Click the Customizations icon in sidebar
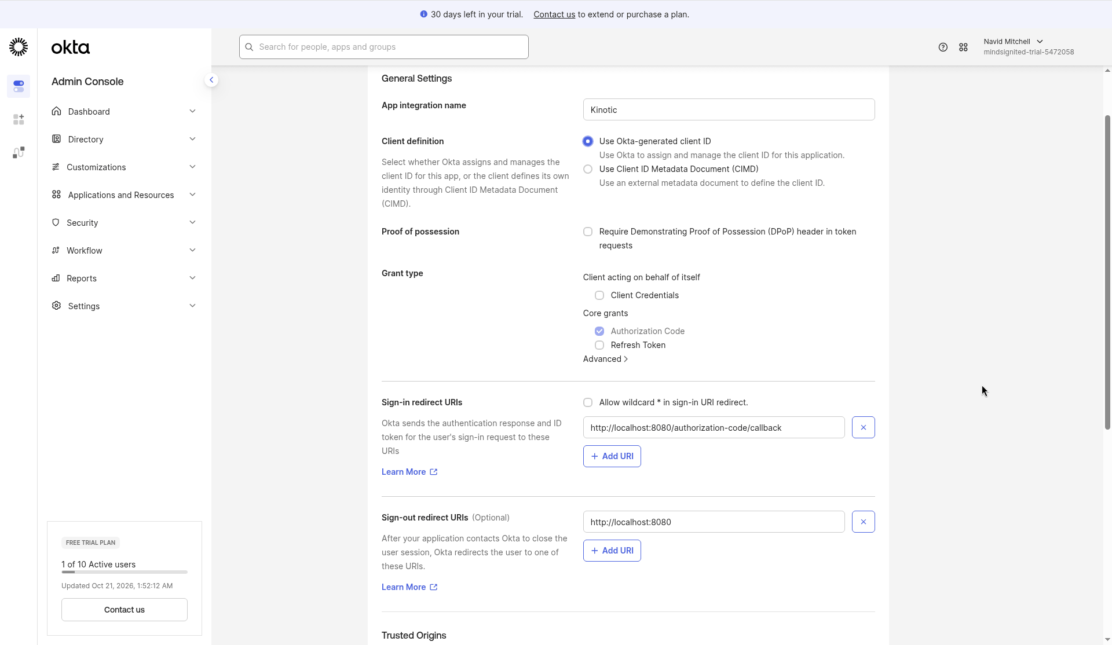 point(56,167)
